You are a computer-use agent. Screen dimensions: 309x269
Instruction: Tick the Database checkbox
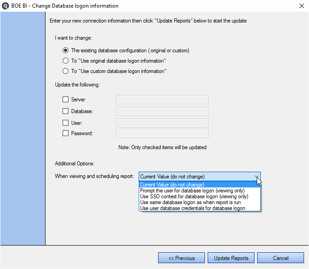point(65,111)
